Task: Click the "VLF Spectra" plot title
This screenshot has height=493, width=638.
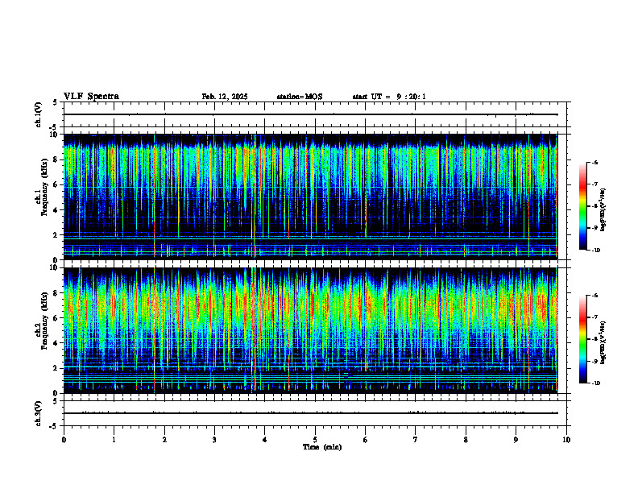Action: tap(91, 97)
